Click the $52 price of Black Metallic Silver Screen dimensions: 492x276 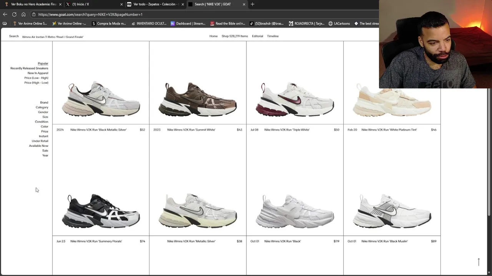(x=142, y=130)
